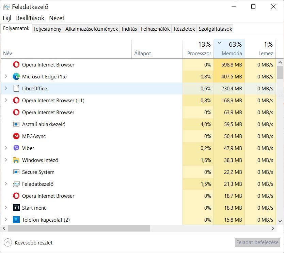Click the Viber app icon

[x=16, y=148]
